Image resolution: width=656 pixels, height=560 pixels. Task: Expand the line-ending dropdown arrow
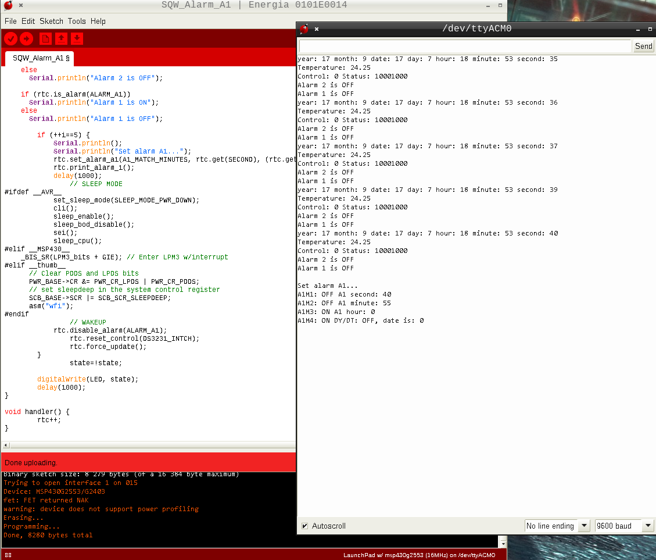(583, 526)
